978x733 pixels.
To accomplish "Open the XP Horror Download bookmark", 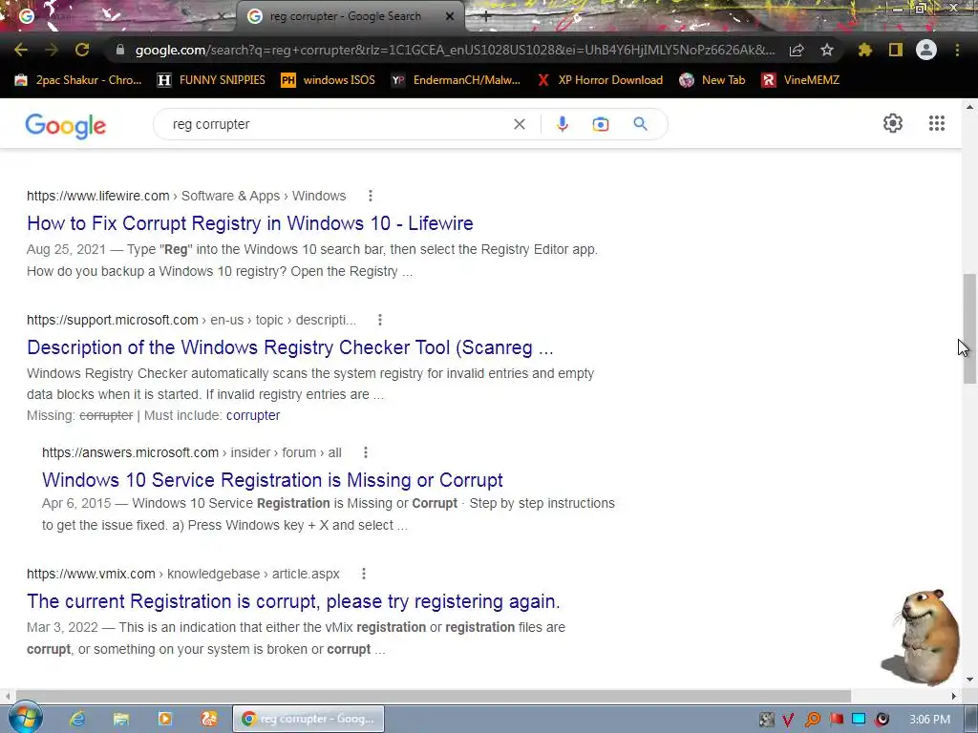I will 600,80.
